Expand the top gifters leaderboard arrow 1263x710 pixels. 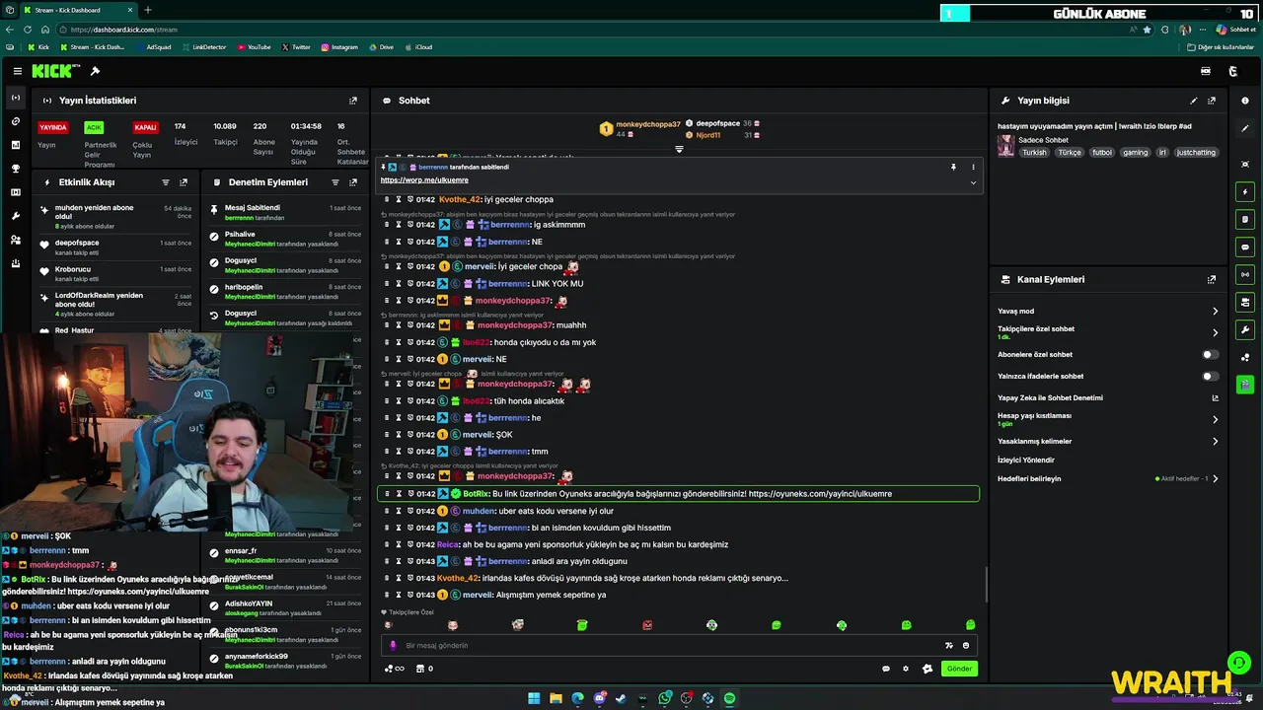point(679,149)
